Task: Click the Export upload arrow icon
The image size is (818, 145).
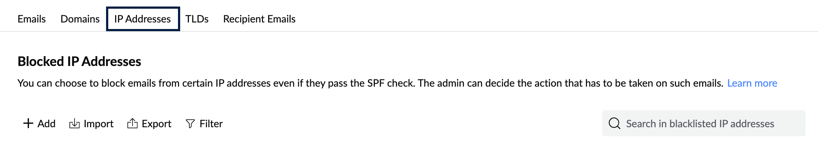Action: (132, 124)
